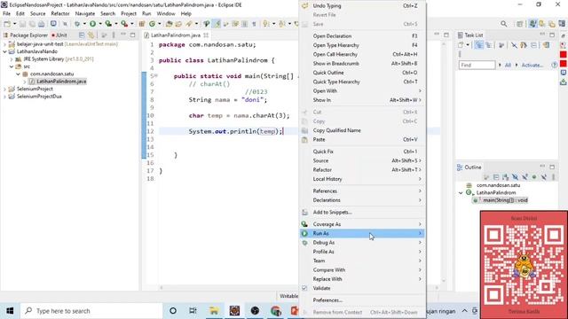
Task: Click Add to Snippets... menu entry
Action: click(x=362, y=212)
